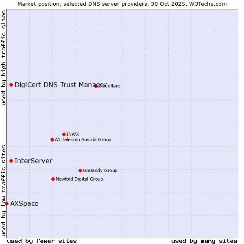Select the InterServer label text
This screenshot has width=244, height=244.
(33, 161)
